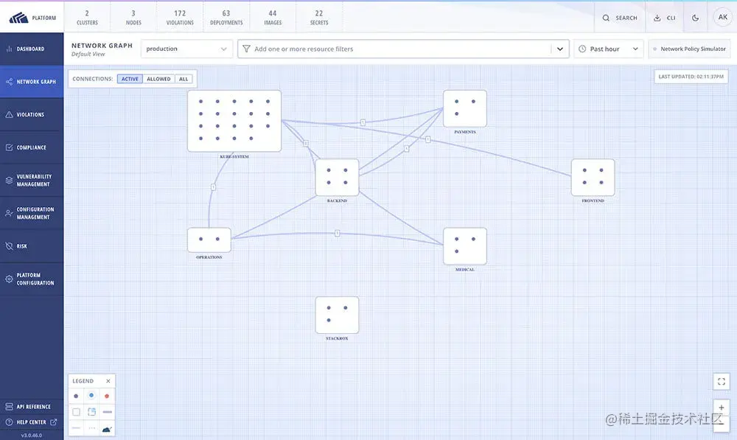Select the Frontend namespace box
This screenshot has width=737, height=440.
point(593,177)
